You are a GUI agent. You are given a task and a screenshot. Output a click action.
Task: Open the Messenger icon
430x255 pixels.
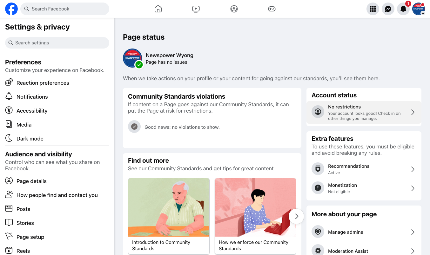pos(388,9)
